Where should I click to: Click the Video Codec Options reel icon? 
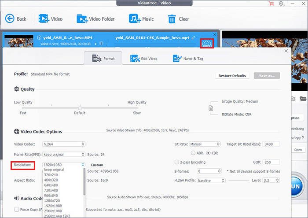coord(17,131)
